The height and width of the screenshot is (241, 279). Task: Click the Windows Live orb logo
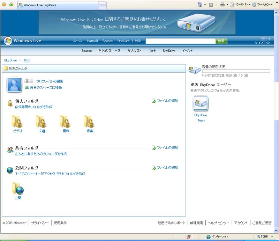[8, 41]
